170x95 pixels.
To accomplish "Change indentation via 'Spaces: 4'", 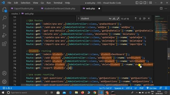I will pos(119,88).
